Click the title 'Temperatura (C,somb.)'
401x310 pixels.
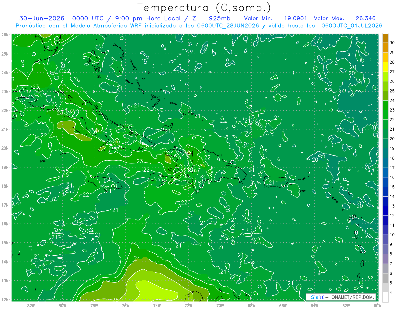204,8
